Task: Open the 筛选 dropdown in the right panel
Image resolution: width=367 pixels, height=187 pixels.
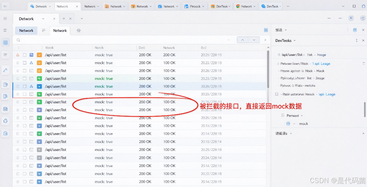Action: [x=286, y=30]
